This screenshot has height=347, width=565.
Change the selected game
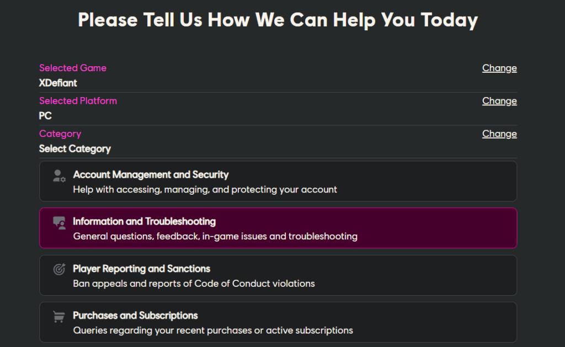[x=499, y=68]
